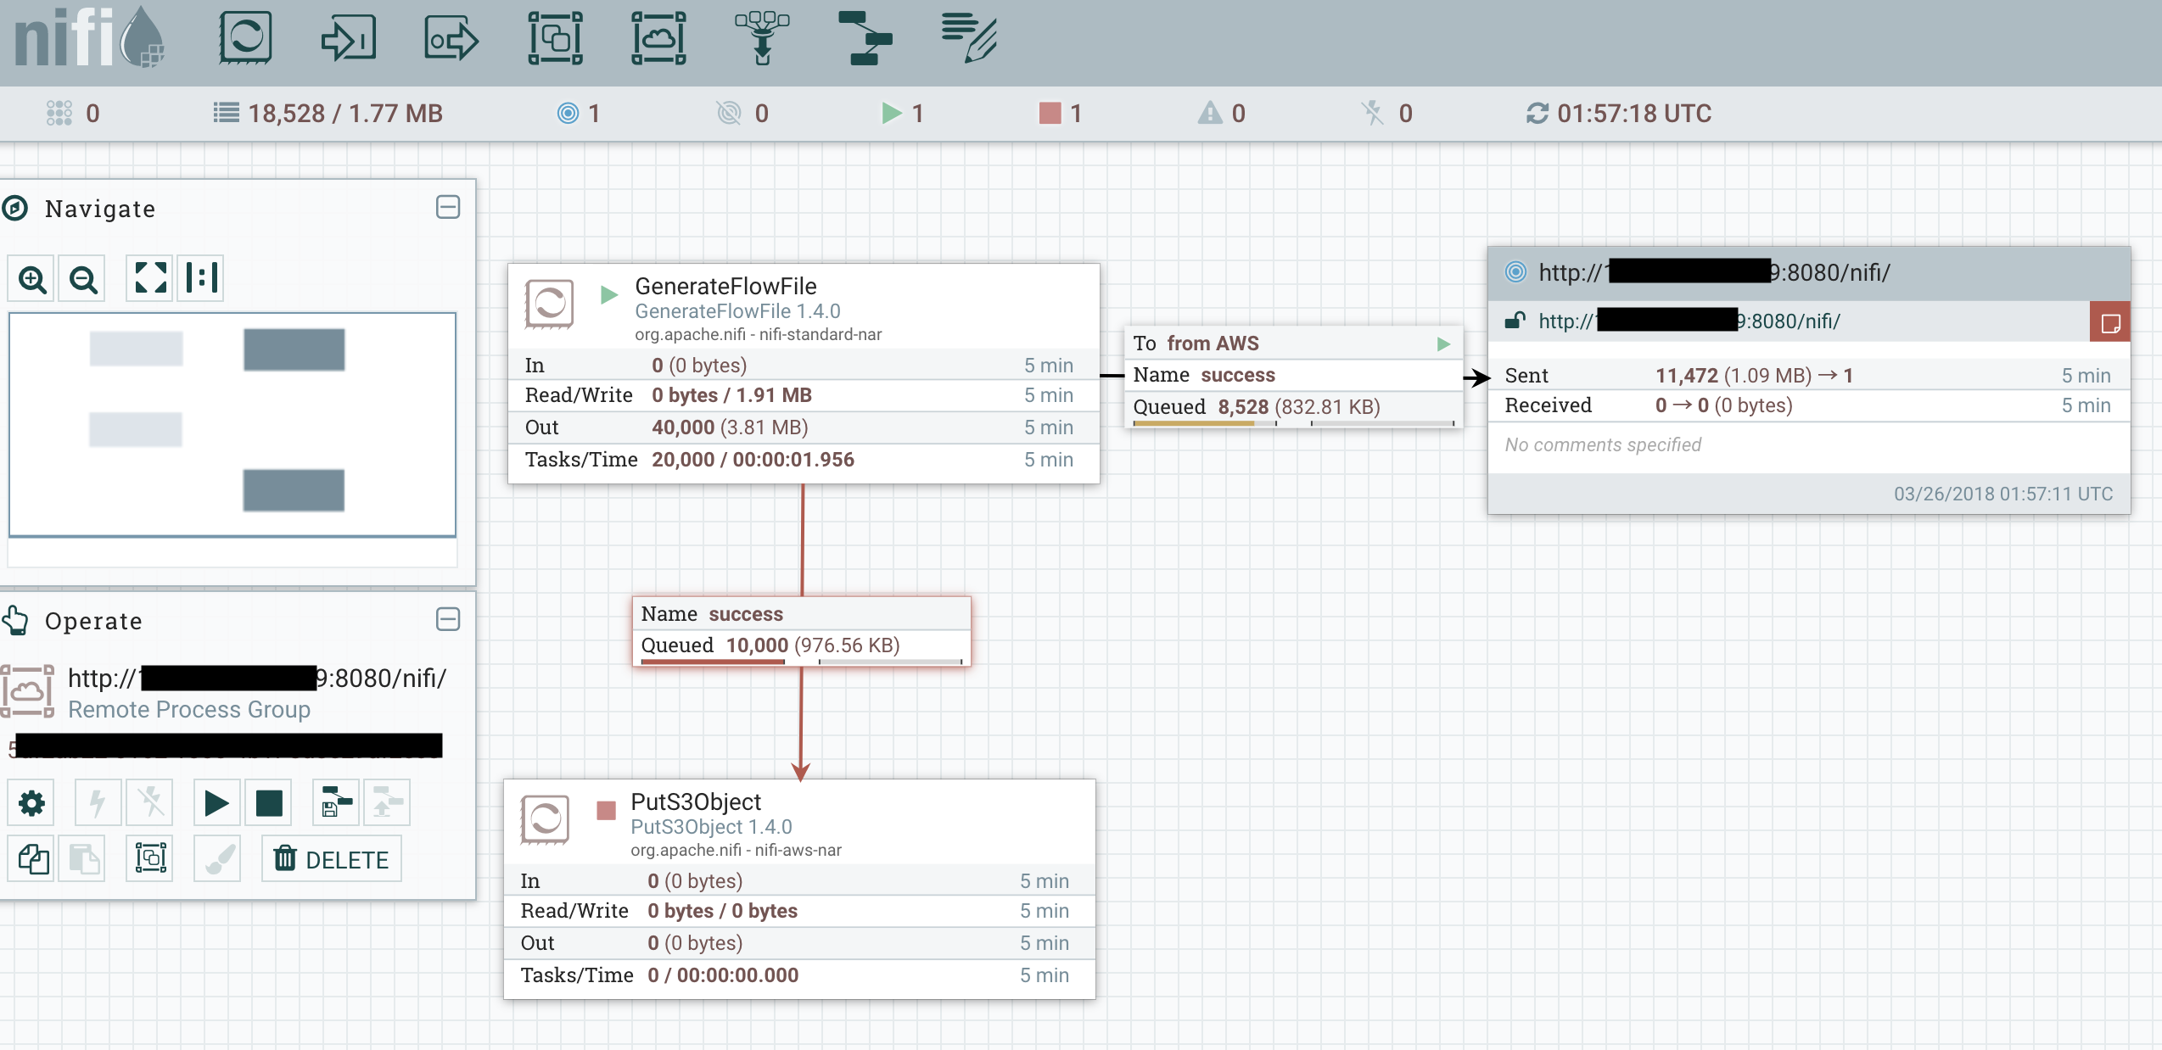Click the Copy icon in Operate
The image size is (2162, 1050).
(32, 858)
